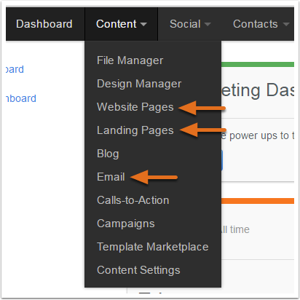Click the Social menu label

point(185,24)
